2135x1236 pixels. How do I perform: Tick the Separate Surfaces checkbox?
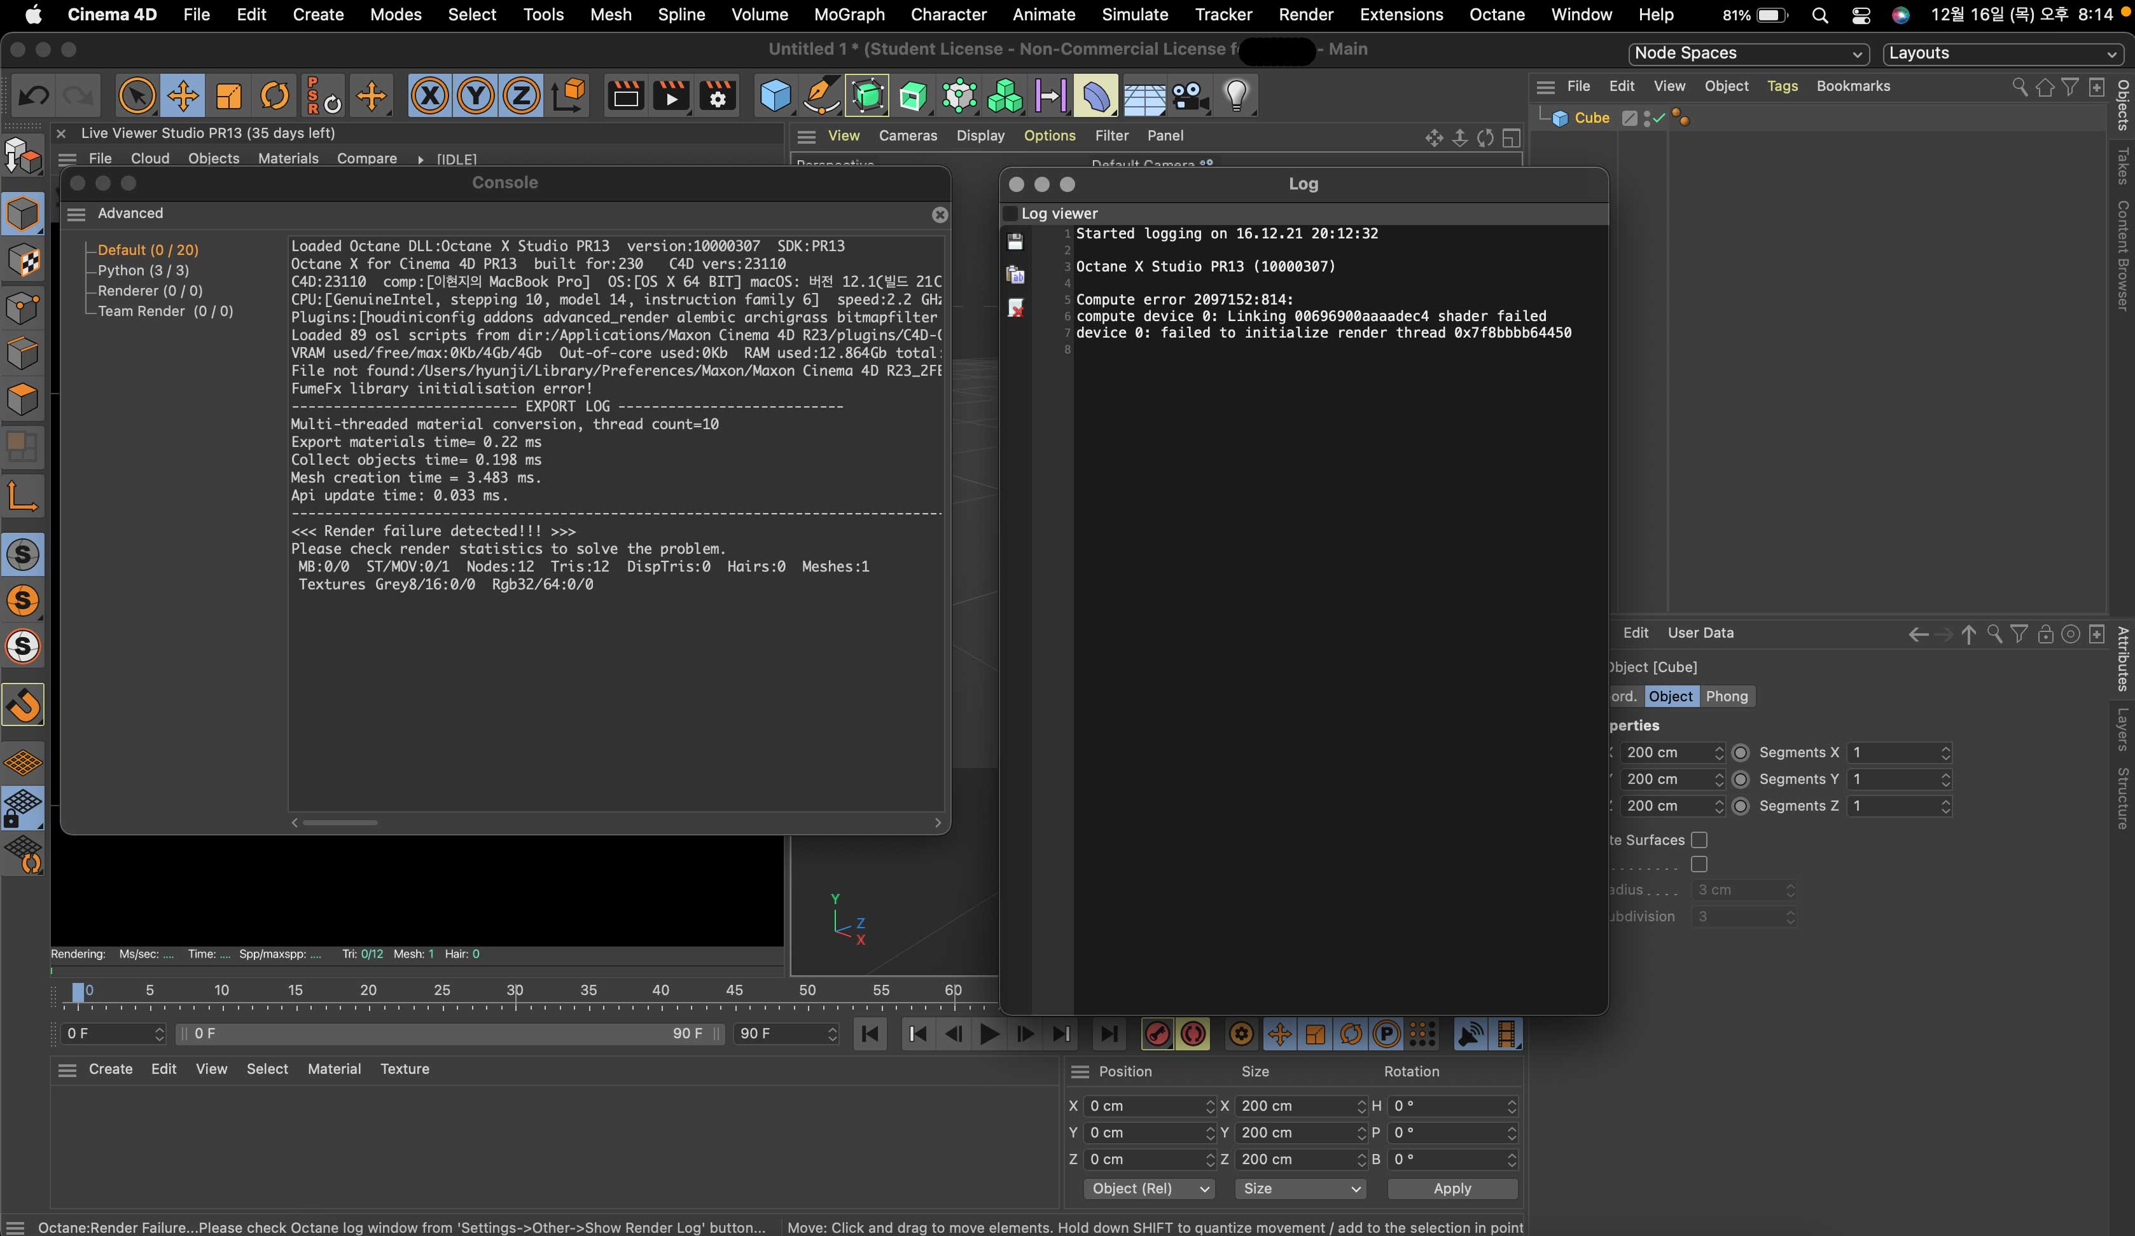pyautogui.click(x=1699, y=840)
